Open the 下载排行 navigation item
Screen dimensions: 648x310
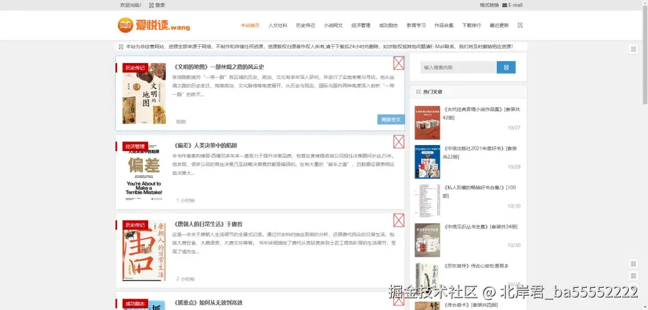[472, 25]
